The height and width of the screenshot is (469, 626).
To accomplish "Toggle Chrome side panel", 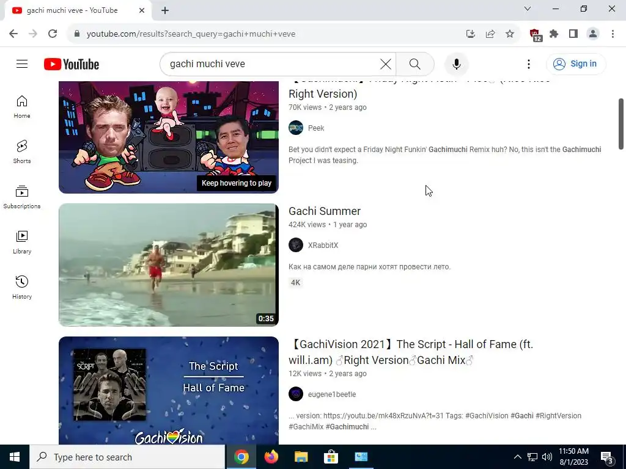I will (573, 34).
